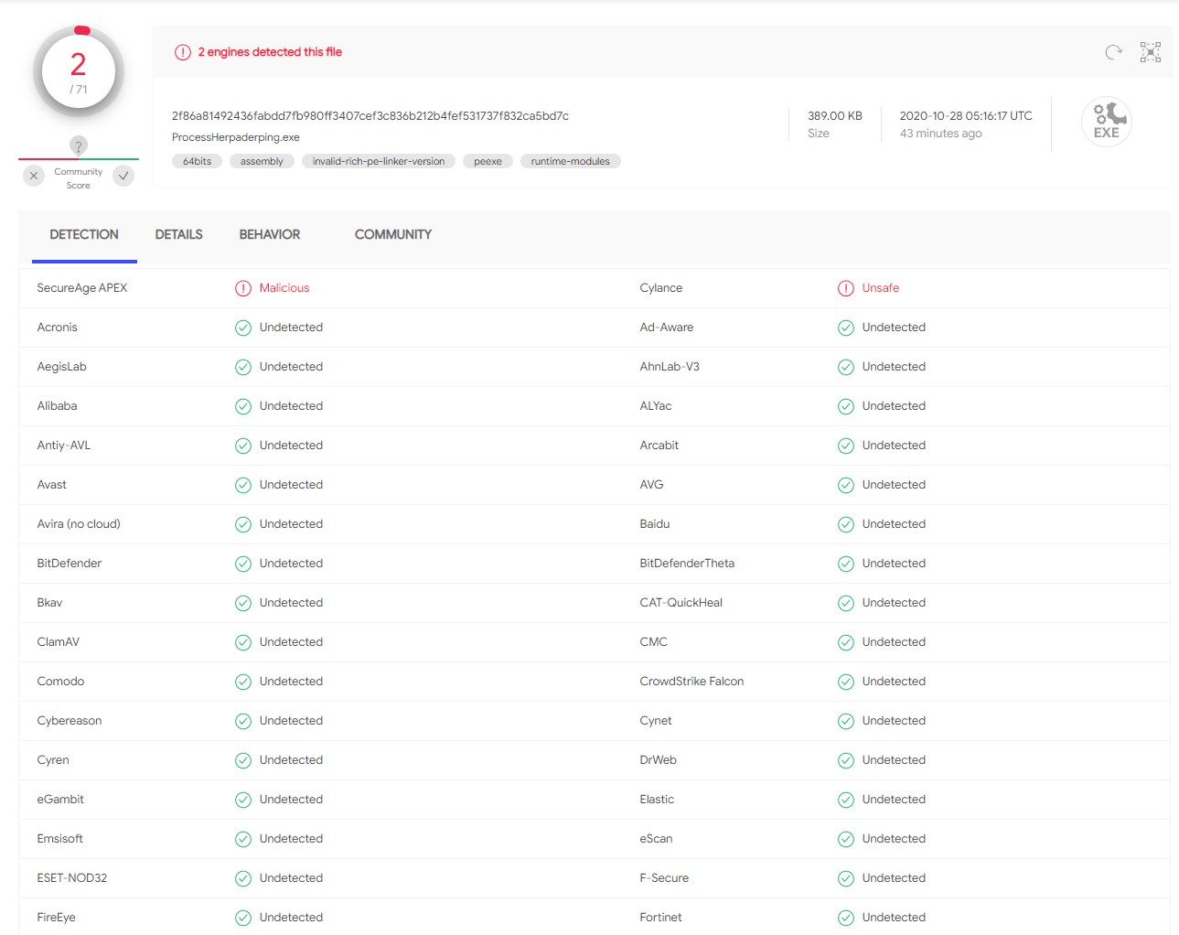Click the ESET-NOD32 engine name
This screenshot has height=935, width=1179.
coord(72,878)
